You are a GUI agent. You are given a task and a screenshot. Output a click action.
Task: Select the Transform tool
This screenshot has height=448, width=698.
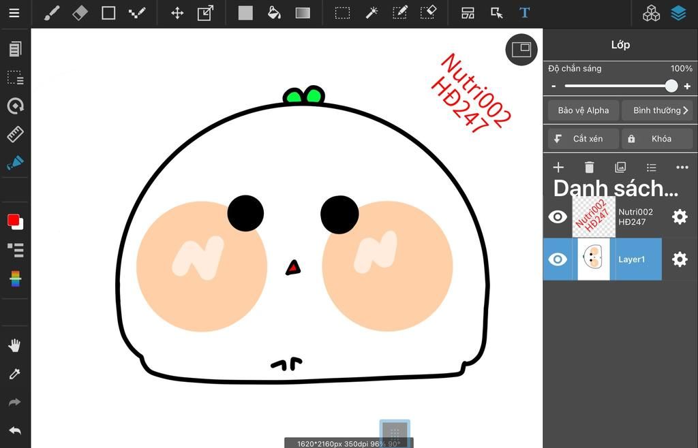tap(205, 13)
